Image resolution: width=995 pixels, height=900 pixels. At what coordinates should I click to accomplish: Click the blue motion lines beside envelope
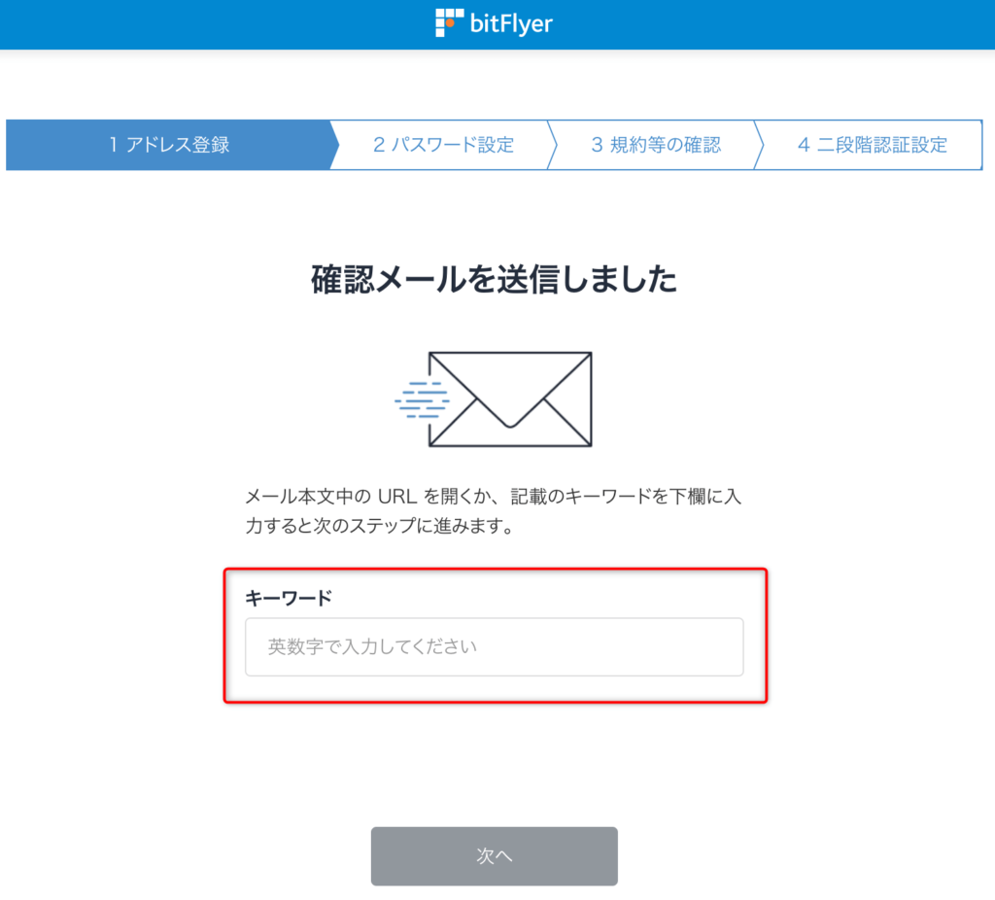[422, 399]
